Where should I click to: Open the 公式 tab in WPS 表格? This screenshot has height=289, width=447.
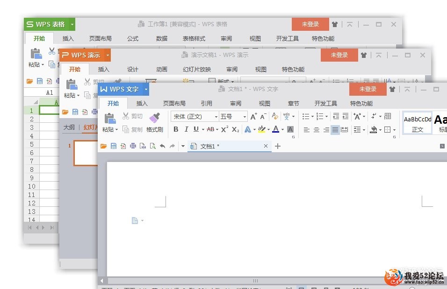(133, 39)
